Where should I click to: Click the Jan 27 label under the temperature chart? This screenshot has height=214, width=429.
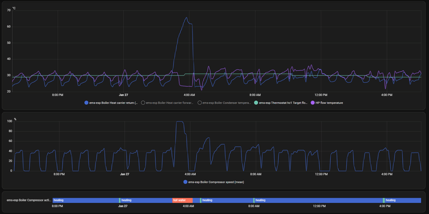click(x=124, y=95)
